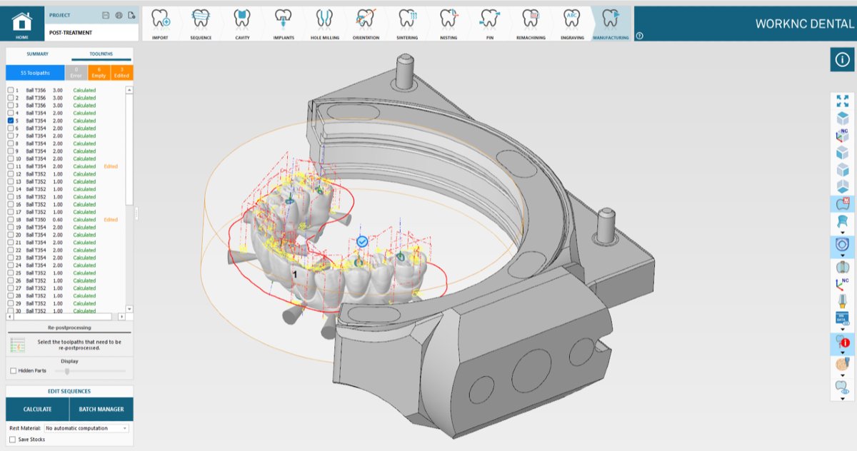
Task: Open the Rest Material dropdown
Action: [86, 428]
